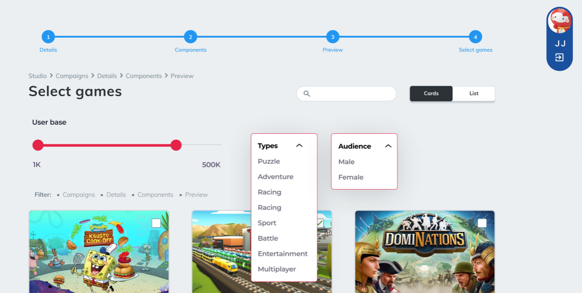Click the magnifier icon in the search box
The width and height of the screenshot is (582, 293).
(x=307, y=93)
